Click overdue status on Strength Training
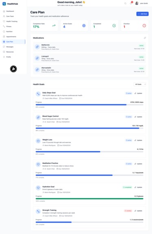The image size is (152, 234). pyautogui.click(x=128, y=211)
